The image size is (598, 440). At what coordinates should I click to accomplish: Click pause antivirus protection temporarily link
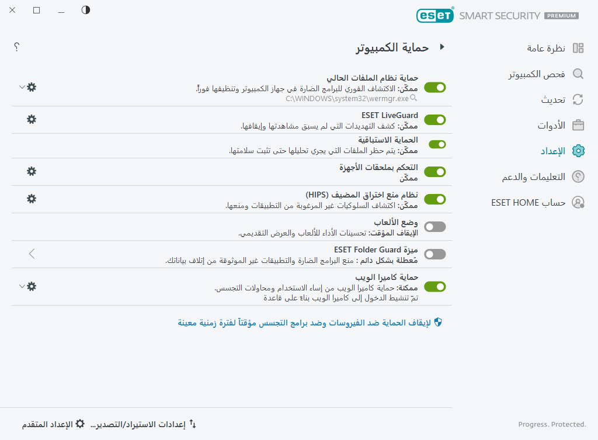[310, 322]
